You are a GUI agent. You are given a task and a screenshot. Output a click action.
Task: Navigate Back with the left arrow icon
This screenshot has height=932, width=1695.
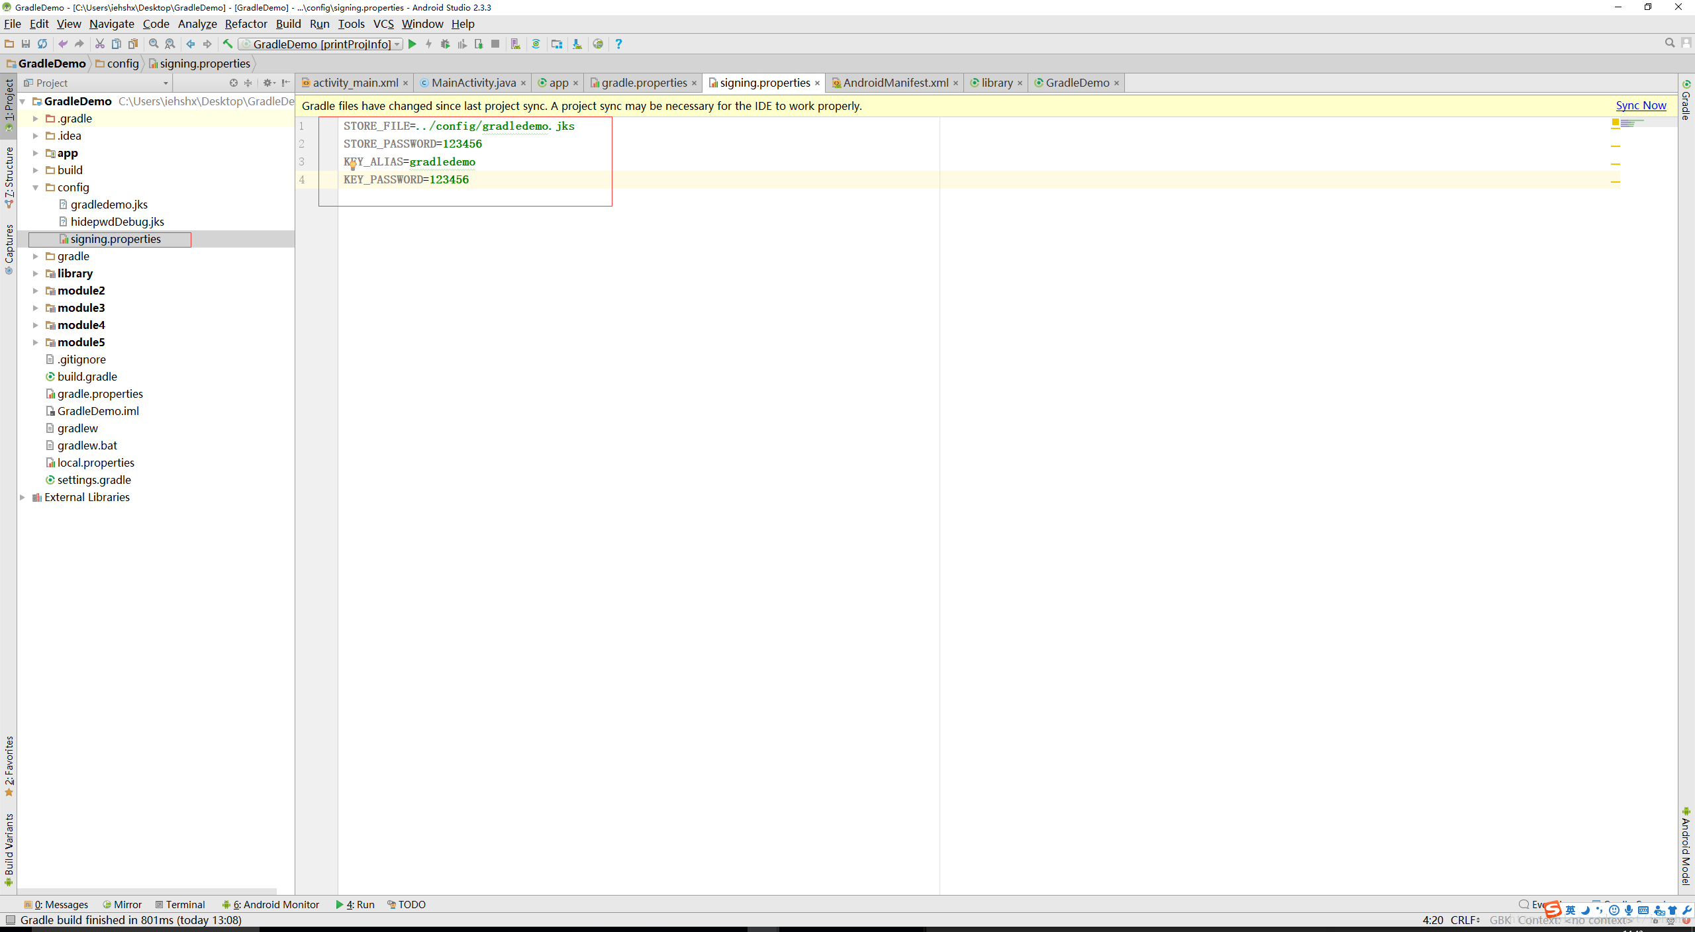(x=191, y=44)
